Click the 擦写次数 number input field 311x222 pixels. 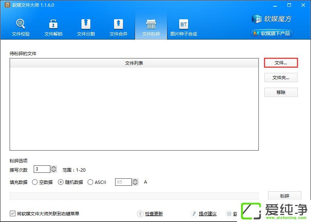41,169
